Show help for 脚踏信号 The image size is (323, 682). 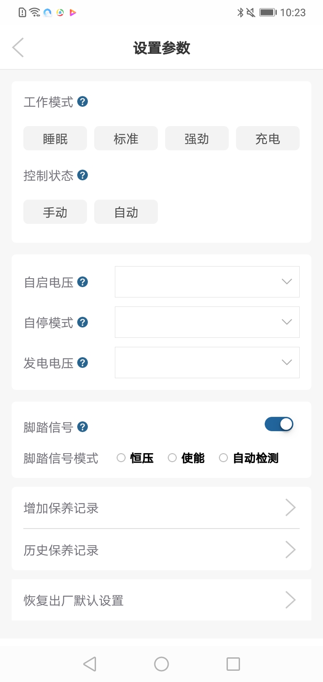pyautogui.click(x=83, y=427)
